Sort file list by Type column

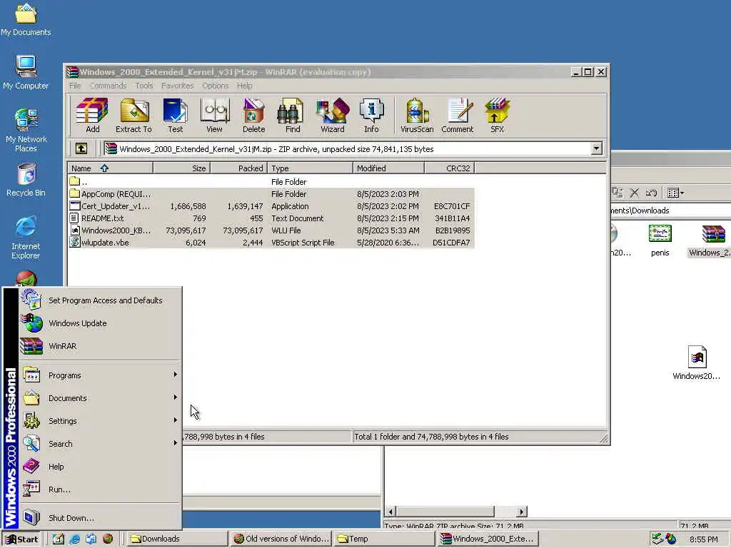coord(310,168)
